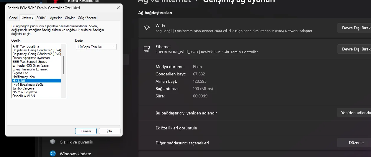
Task: Click the Bağlantı hızı value 100 (Mbps)
Action: 203,89
